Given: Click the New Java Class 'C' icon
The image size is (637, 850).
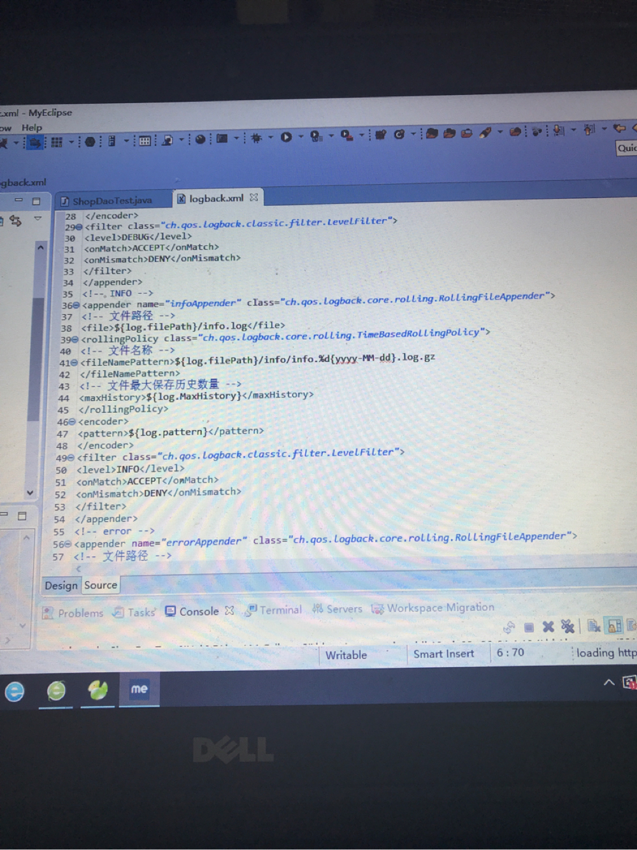Looking at the screenshot, I should tap(399, 134).
